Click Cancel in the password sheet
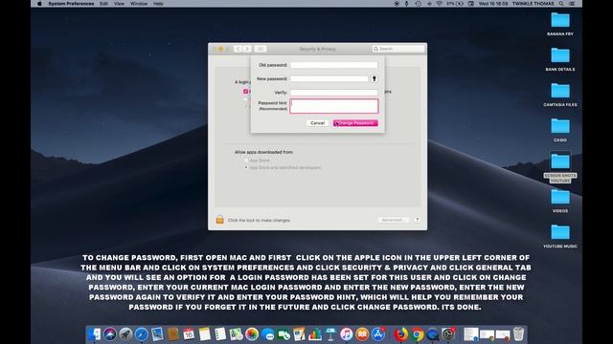 (317, 123)
